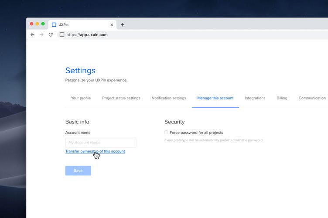
Task: Click the red close window button
Action: coord(31,24)
